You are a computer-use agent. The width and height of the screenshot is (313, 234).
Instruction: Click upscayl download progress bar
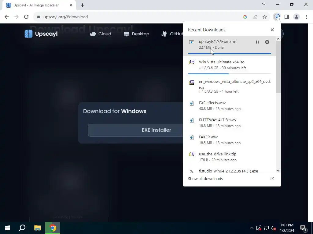(x=229, y=53)
